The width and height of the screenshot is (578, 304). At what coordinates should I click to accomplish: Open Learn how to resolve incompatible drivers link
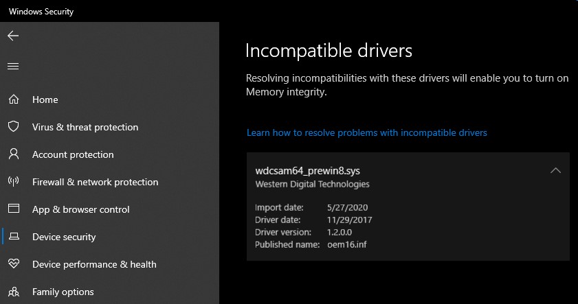coord(366,132)
